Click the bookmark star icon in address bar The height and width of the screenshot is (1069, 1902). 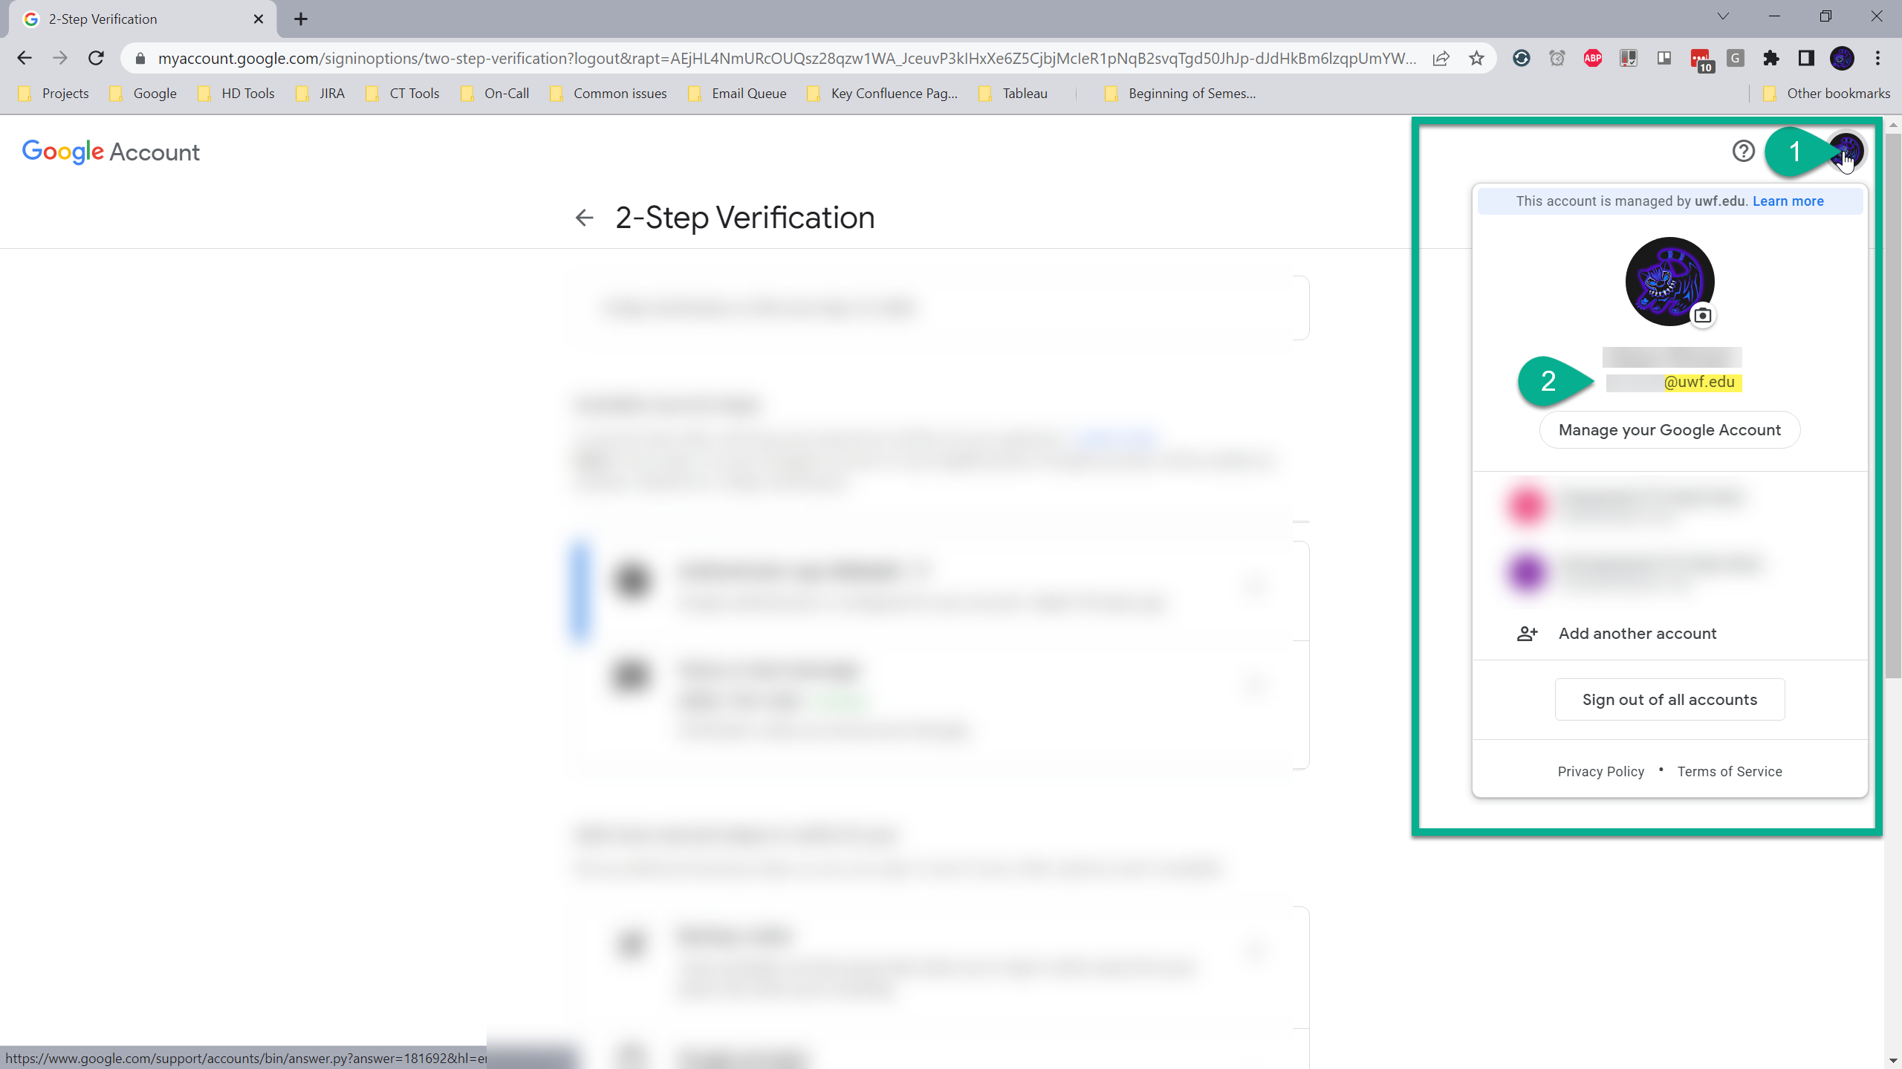pyautogui.click(x=1476, y=57)
